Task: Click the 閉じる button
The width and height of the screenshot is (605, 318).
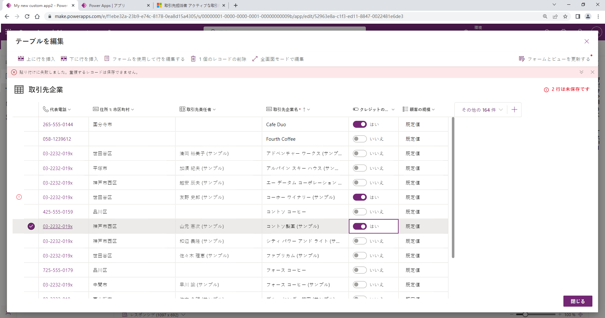Action: coord(578,301)
